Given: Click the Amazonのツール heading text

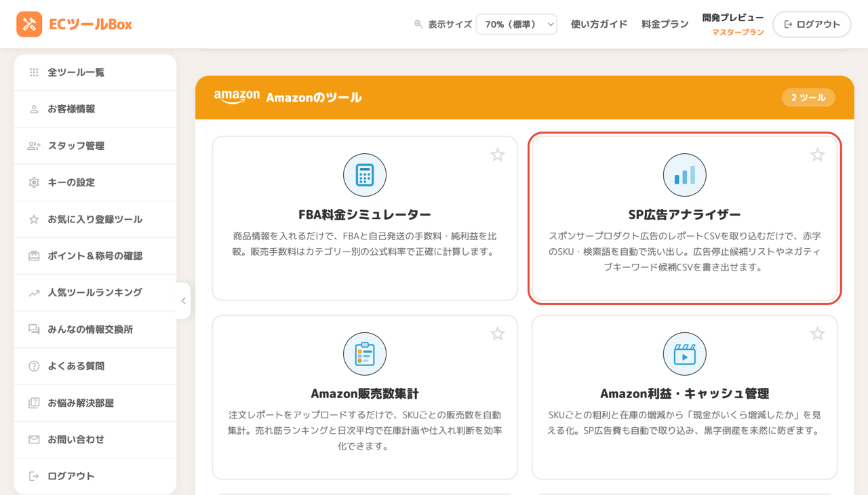Looking at the screenshot, I should point(314,98).
